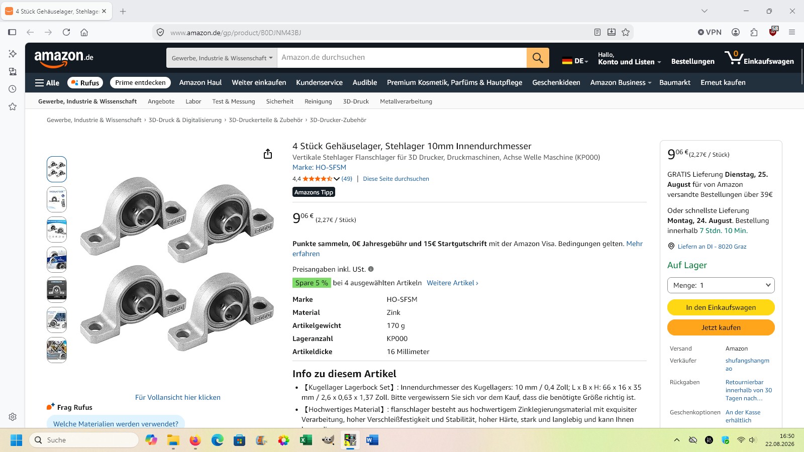Launch Excel from the taskbar
The width and height of the screenshot is (804, 452).
[x=306, y=440]
